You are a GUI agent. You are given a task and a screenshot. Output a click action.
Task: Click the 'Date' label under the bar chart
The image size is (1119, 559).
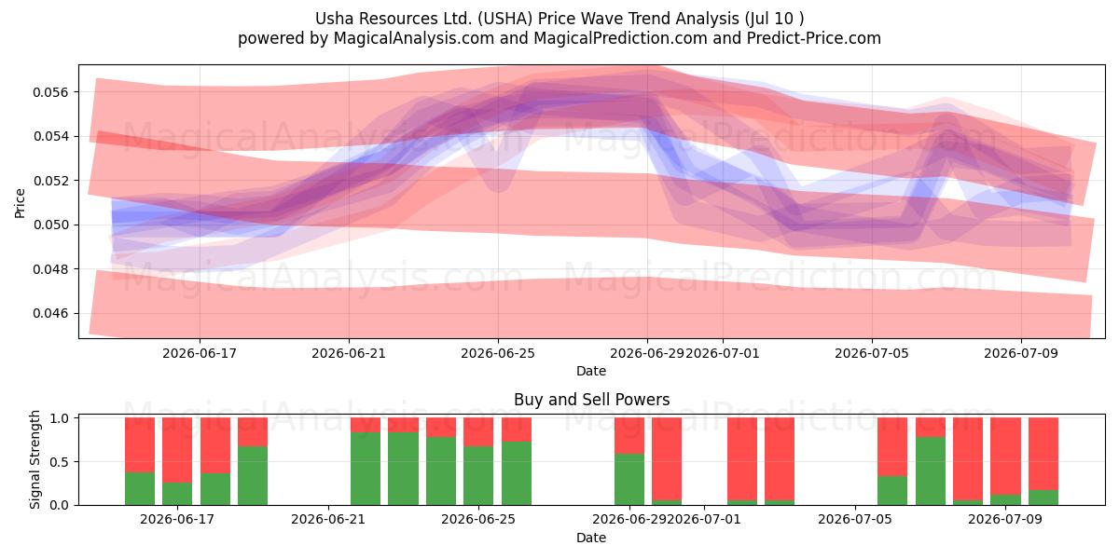tap(591, 538)
